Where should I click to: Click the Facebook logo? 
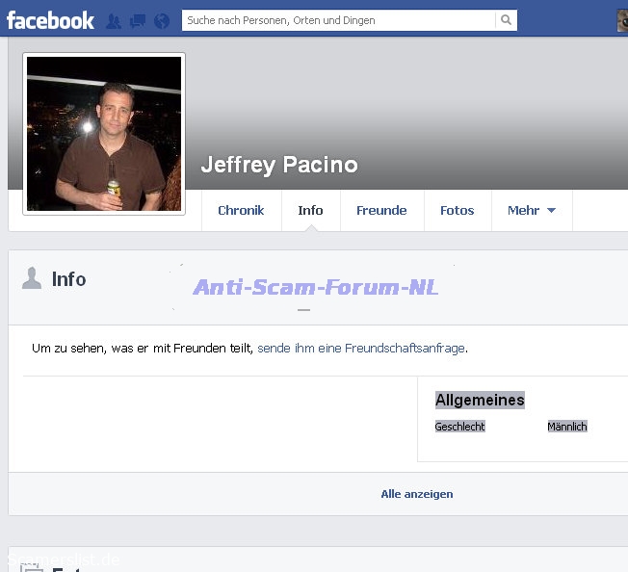click(x=50, y=20)
